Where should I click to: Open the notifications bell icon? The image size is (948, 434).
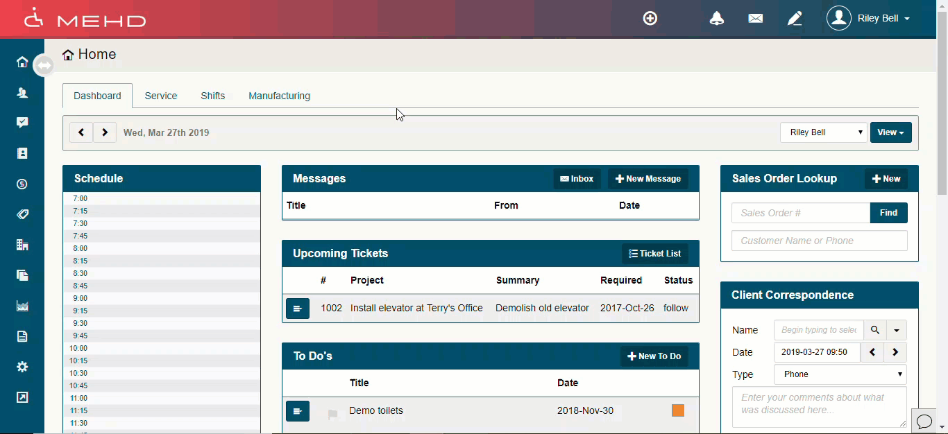click(717, 19)
